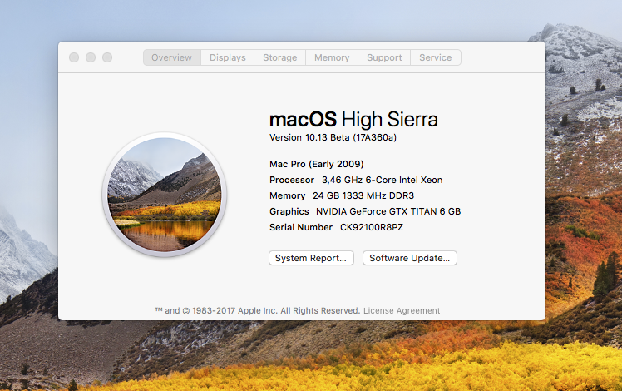
Task: Click the Memory value 24 GB 1333 MHz DDR3
Action: [363, 195]
